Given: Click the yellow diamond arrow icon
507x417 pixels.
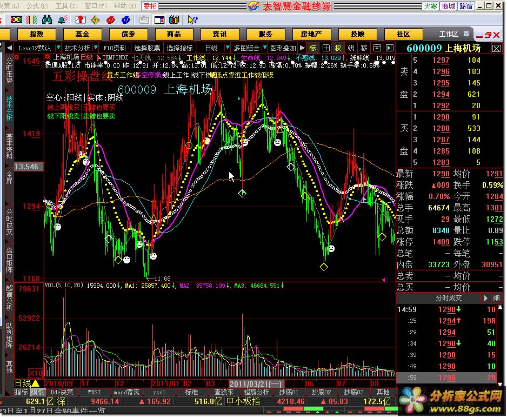Looking at the screenshot, I should pyautogui.click(x=95, y=20).
